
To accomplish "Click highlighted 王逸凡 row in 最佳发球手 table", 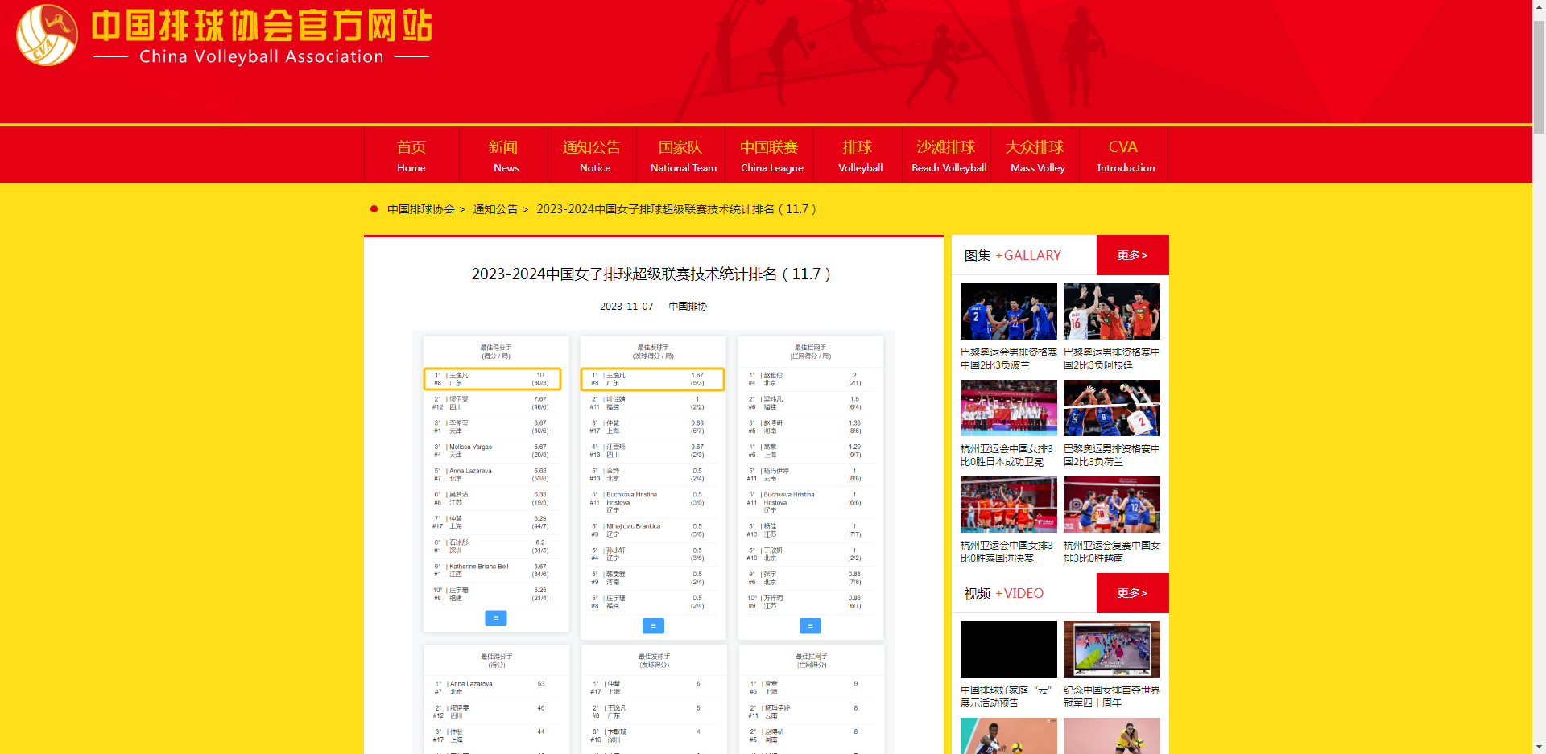I will (653, 379).
